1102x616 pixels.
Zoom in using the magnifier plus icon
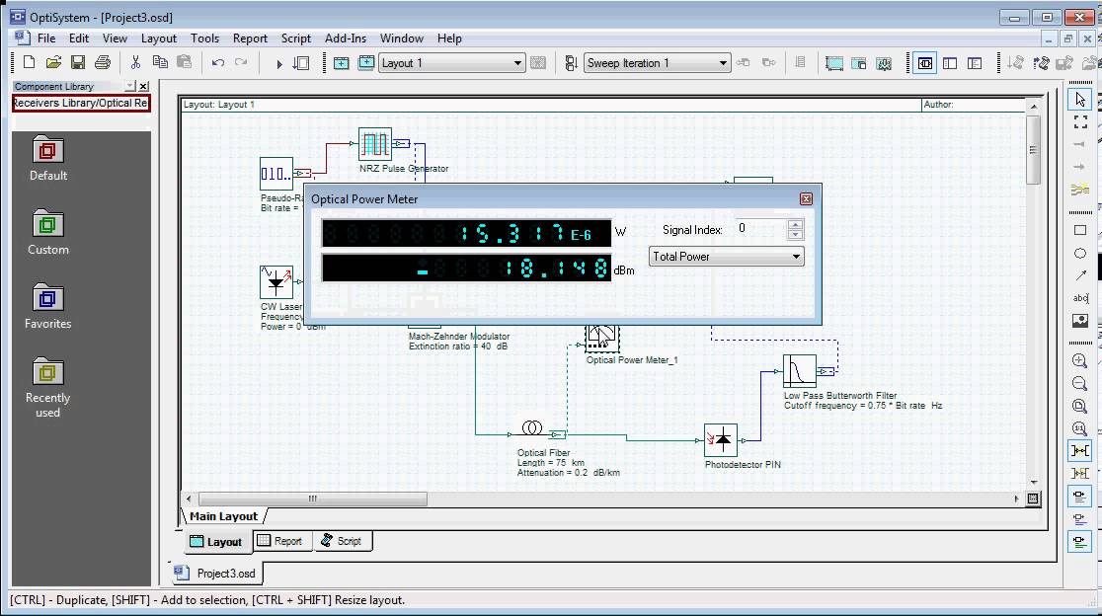[1080, 361]
